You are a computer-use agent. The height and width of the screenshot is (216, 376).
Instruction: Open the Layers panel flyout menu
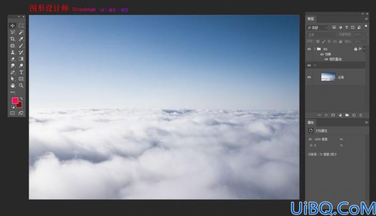point(366,19)
